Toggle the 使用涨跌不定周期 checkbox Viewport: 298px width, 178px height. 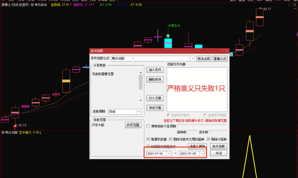point(148,126)
